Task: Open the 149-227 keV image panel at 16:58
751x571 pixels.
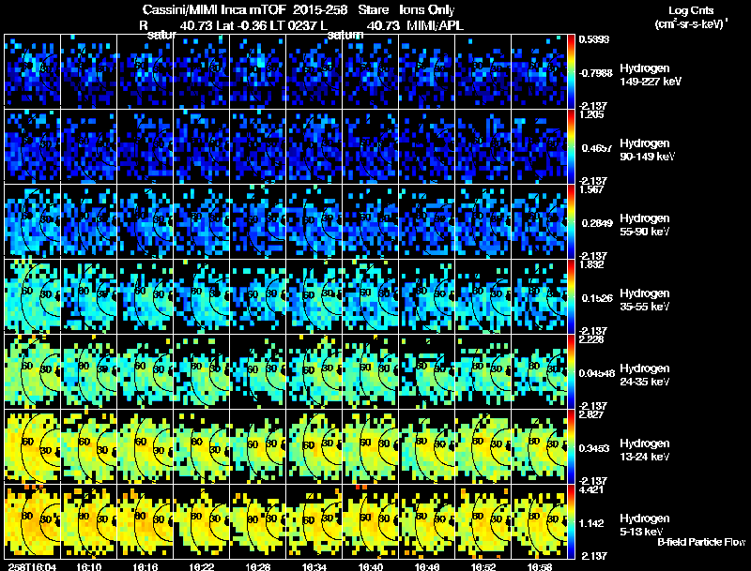Action: click(x=539, y=71)
